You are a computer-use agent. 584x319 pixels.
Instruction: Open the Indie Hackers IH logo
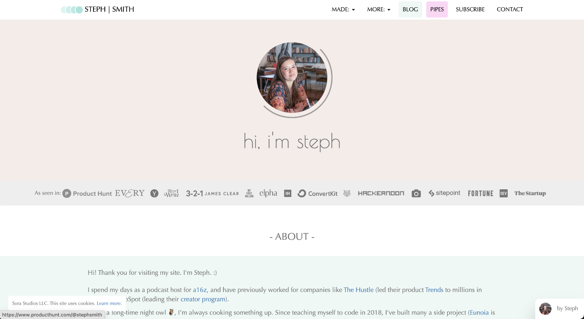pos(288,193)
